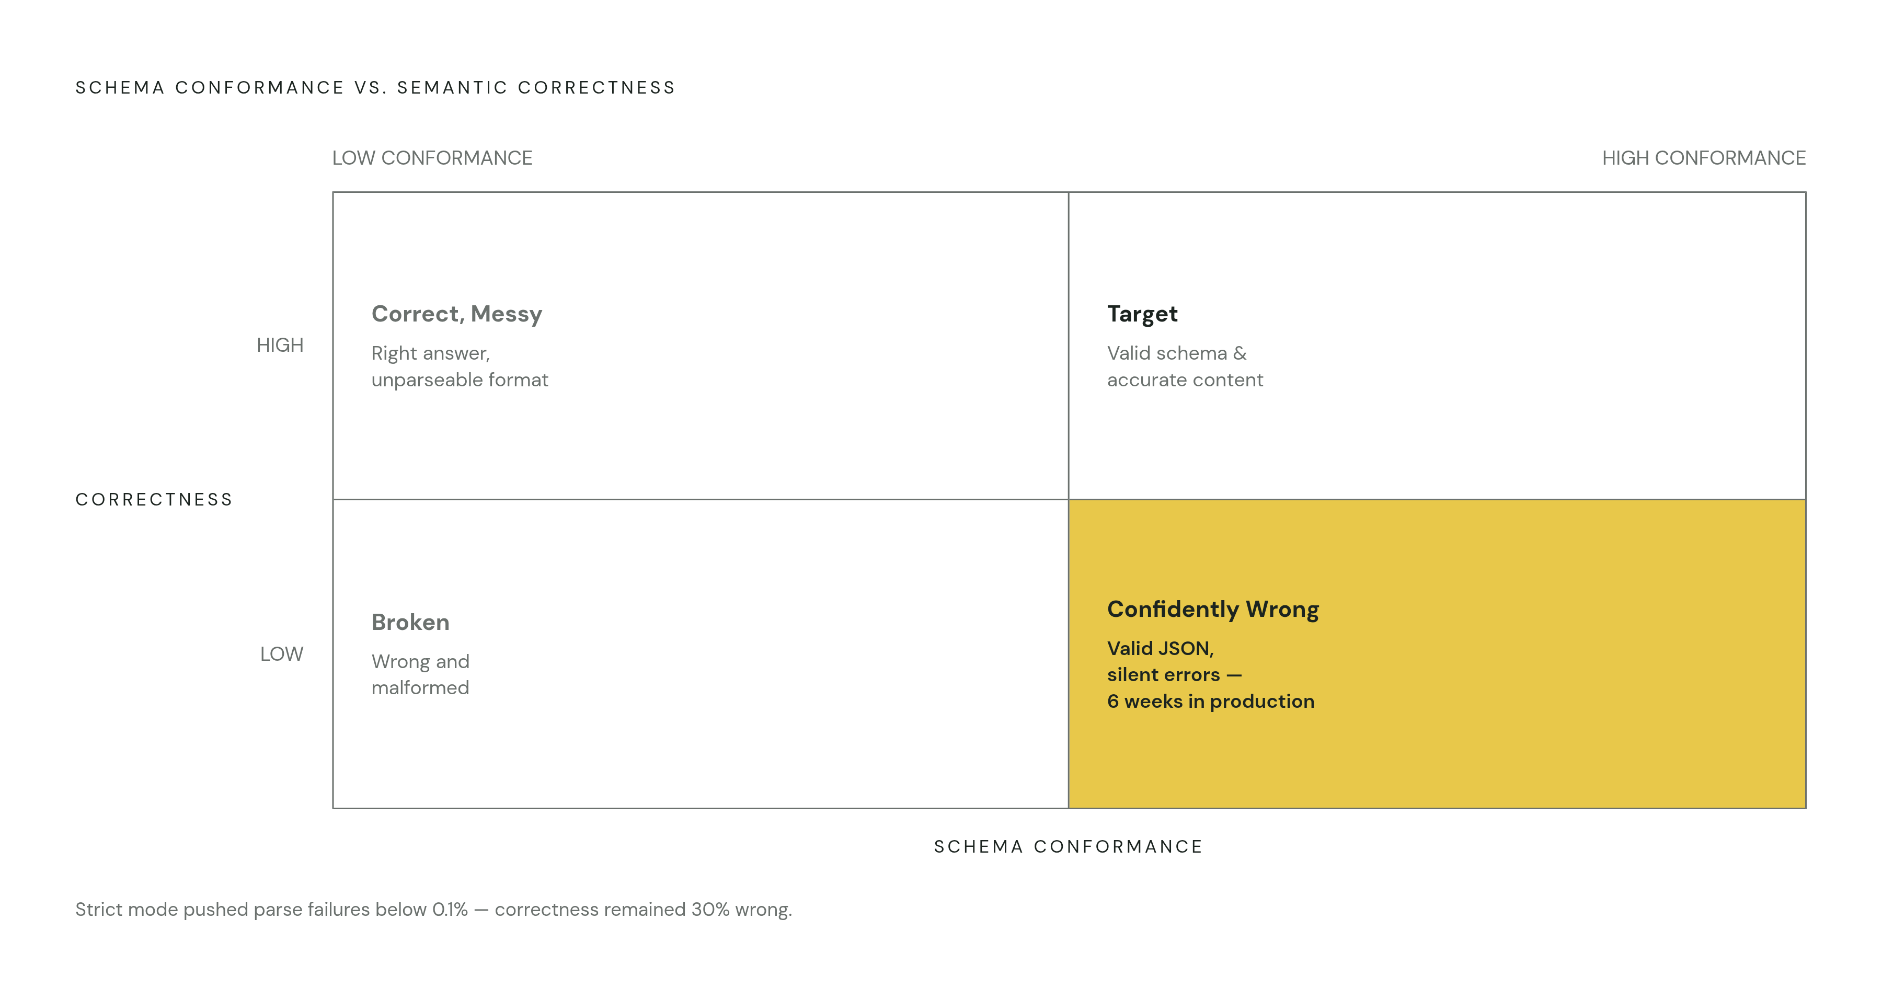
Task: Select the 'Right answer, unparseable format' description
Action: [460, 366]
